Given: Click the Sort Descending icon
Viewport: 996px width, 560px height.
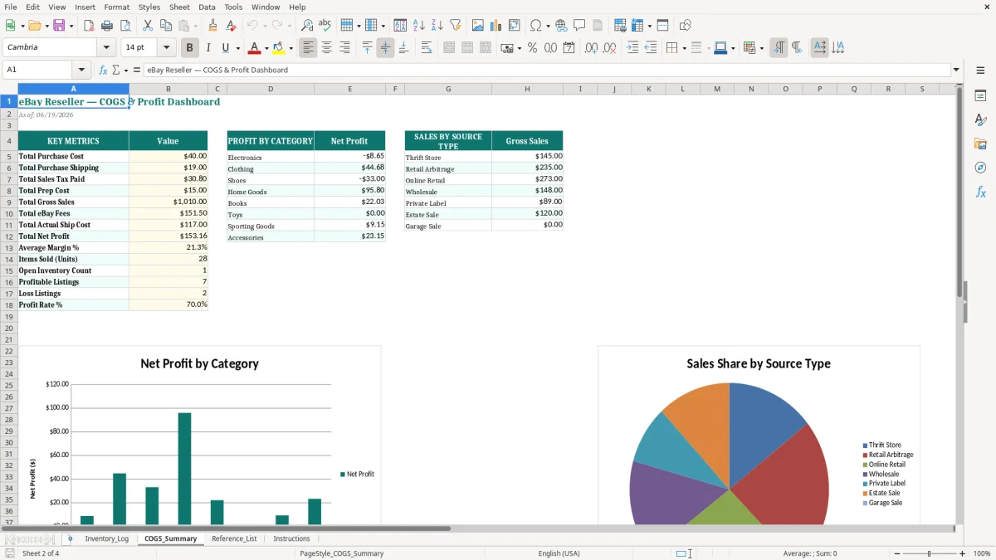Looking at the screenshot, I should 437,26.
